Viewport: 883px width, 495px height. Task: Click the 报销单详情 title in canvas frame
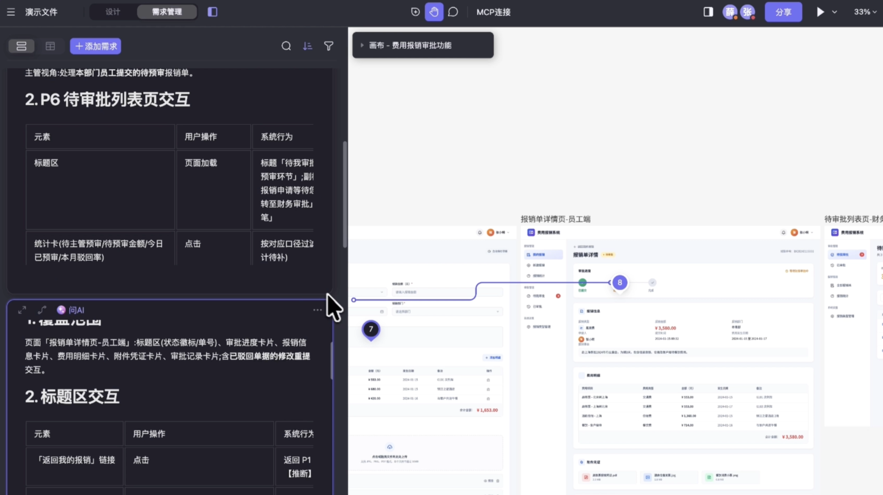coord(585,255)
